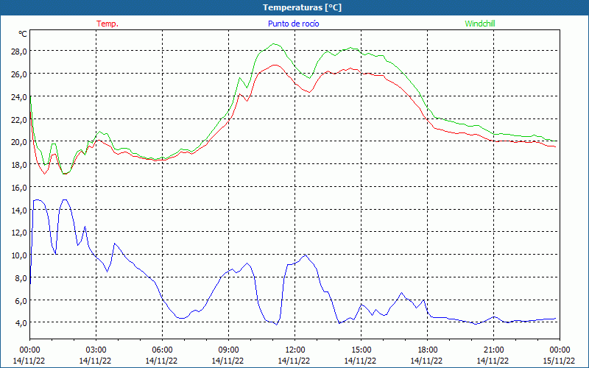Click the '15/11/22' date label
Viewport: 589px width, 368px height.
pos(559,361)
